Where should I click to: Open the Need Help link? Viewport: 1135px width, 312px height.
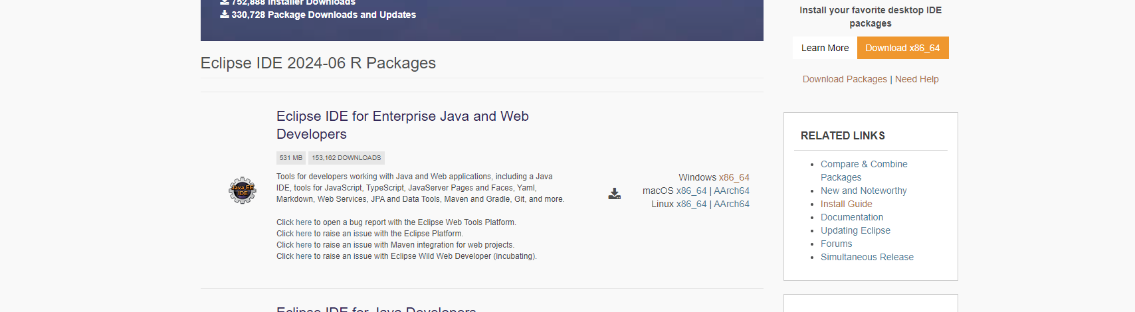point(916,79)
